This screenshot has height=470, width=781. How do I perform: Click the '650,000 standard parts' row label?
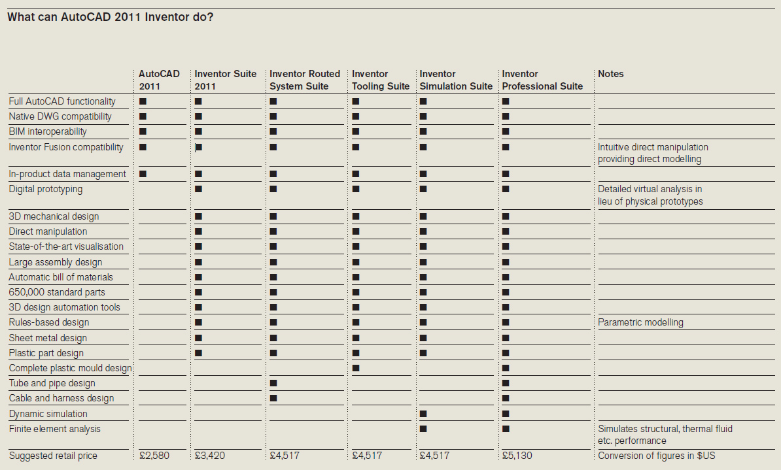pyautogui.click(x=57, y=292)
